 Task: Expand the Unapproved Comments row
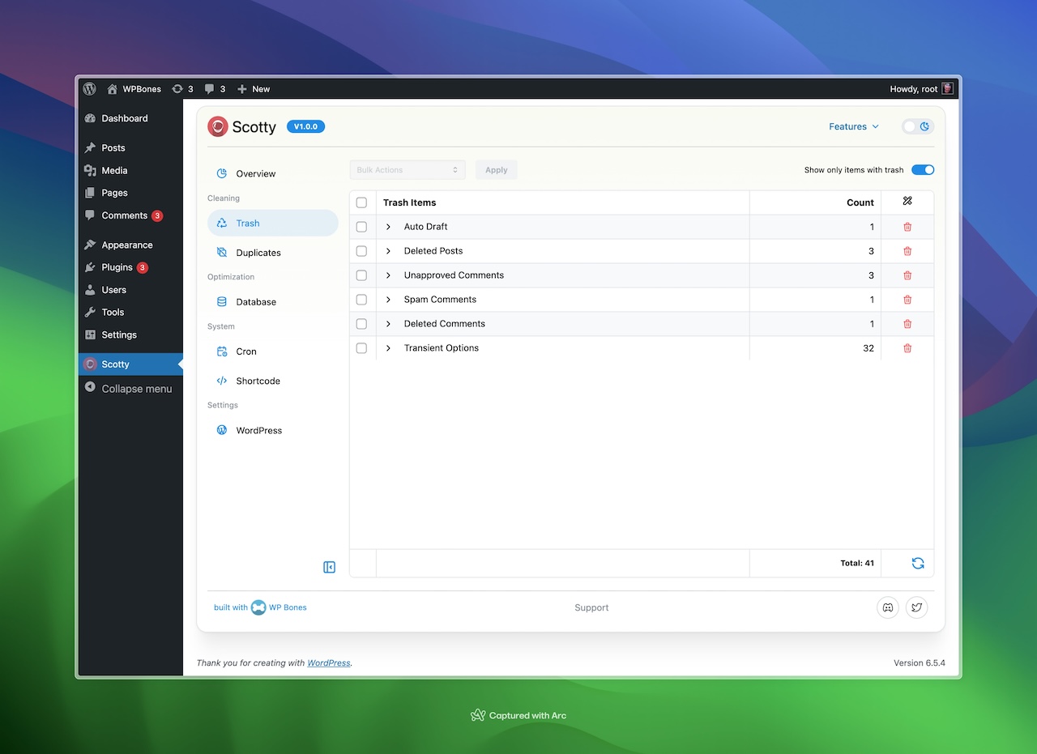click(388, 275)
